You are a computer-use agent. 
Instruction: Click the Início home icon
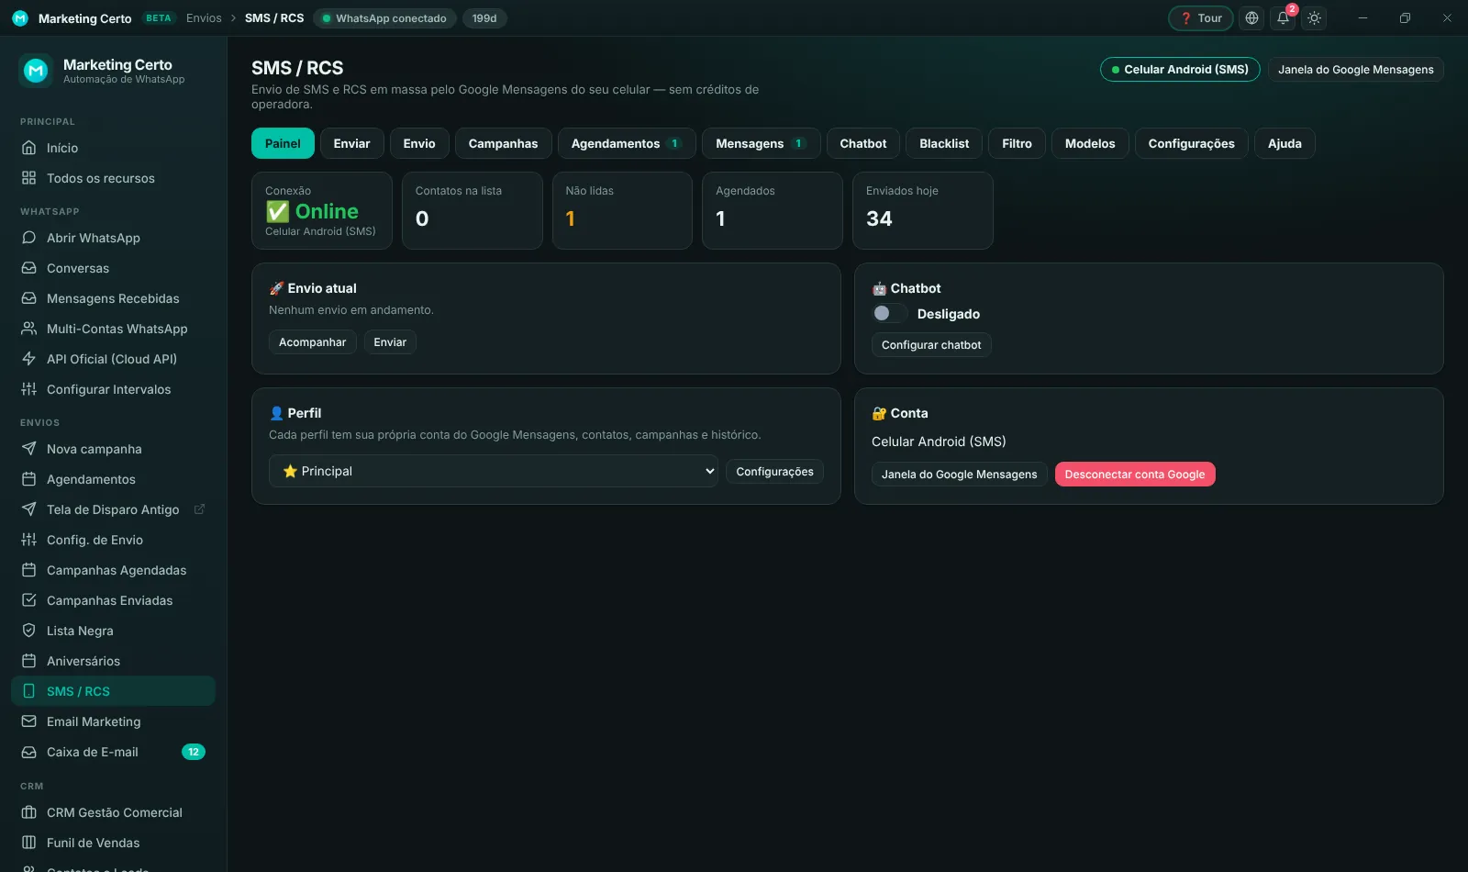click(29, 148)
